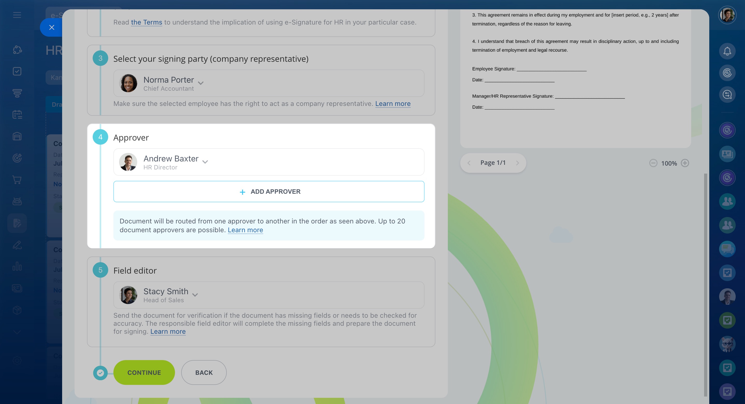
Task: Open settings gear in left sidebar
Action: pos(17,360)
